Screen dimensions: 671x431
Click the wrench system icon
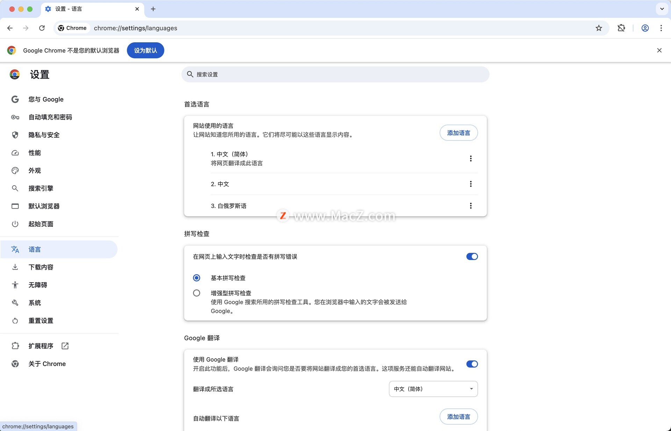coord(15,303)
